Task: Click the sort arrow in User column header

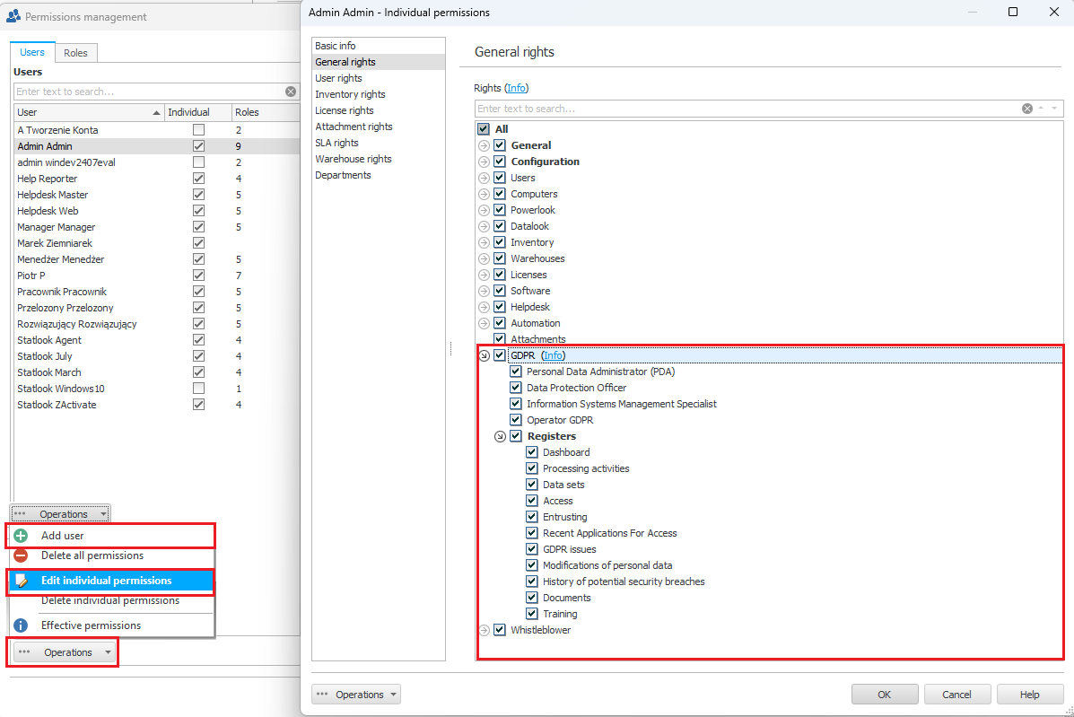Action: (x=157, y=113)
